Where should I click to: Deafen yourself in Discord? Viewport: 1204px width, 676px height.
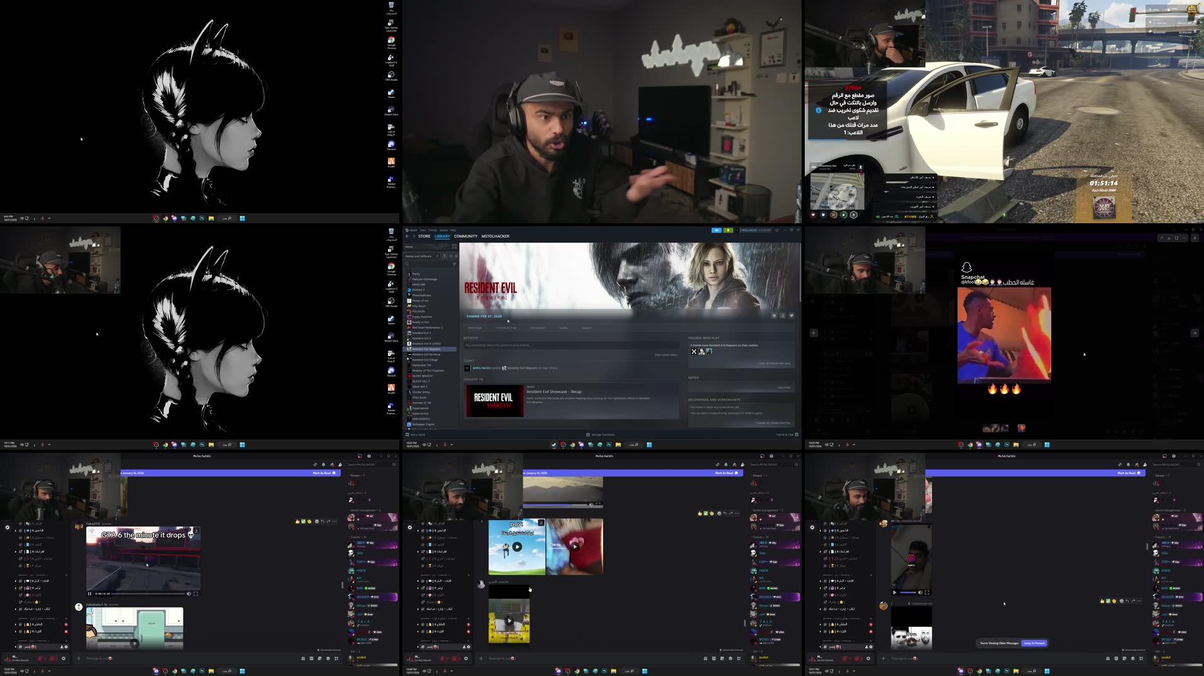point(53,658)
